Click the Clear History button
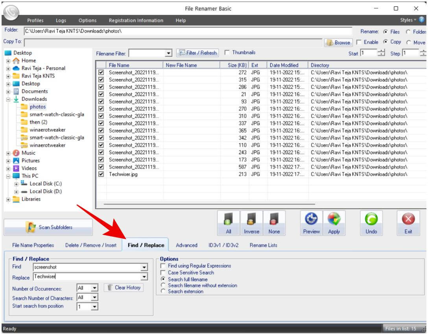 [124, 287]
